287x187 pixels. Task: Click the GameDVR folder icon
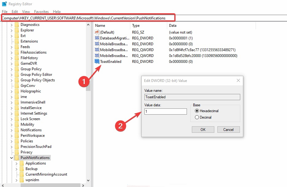coord(17,63)
